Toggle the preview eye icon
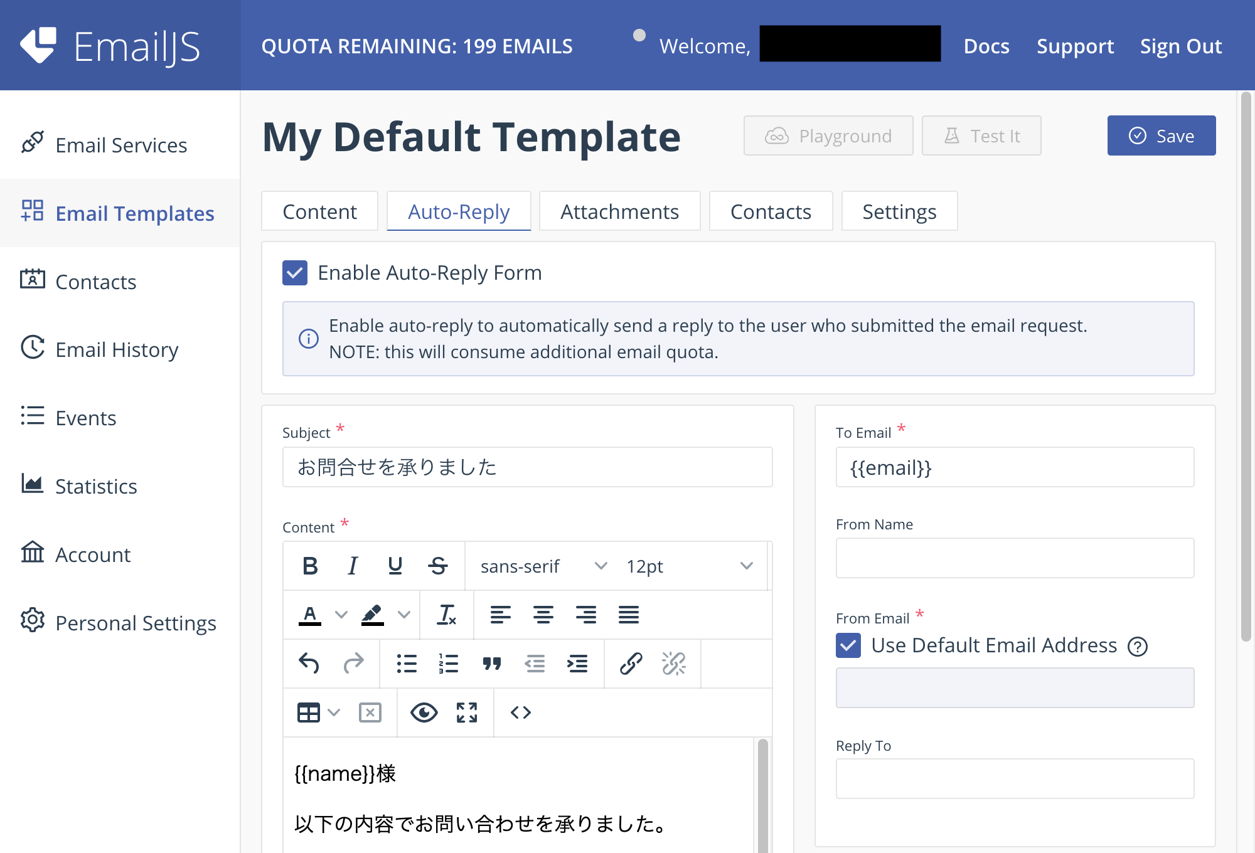Screen dimensions: 1255x853 424,713
